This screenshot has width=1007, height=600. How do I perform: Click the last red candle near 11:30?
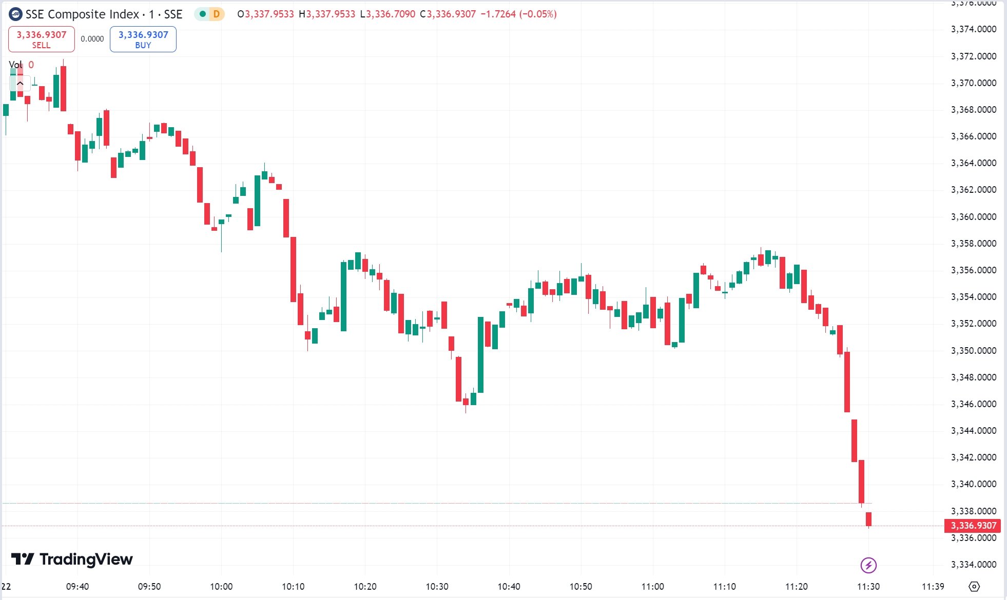pos(868,519)
